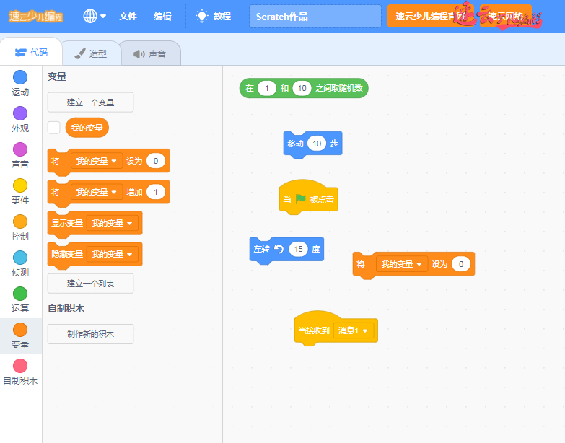Toggle the 我的变量 visibility checkbox

coord(54,128)
